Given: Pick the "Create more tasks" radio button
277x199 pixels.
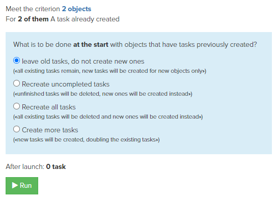Looking at the screenshot, I should click(x=17, y=129).
